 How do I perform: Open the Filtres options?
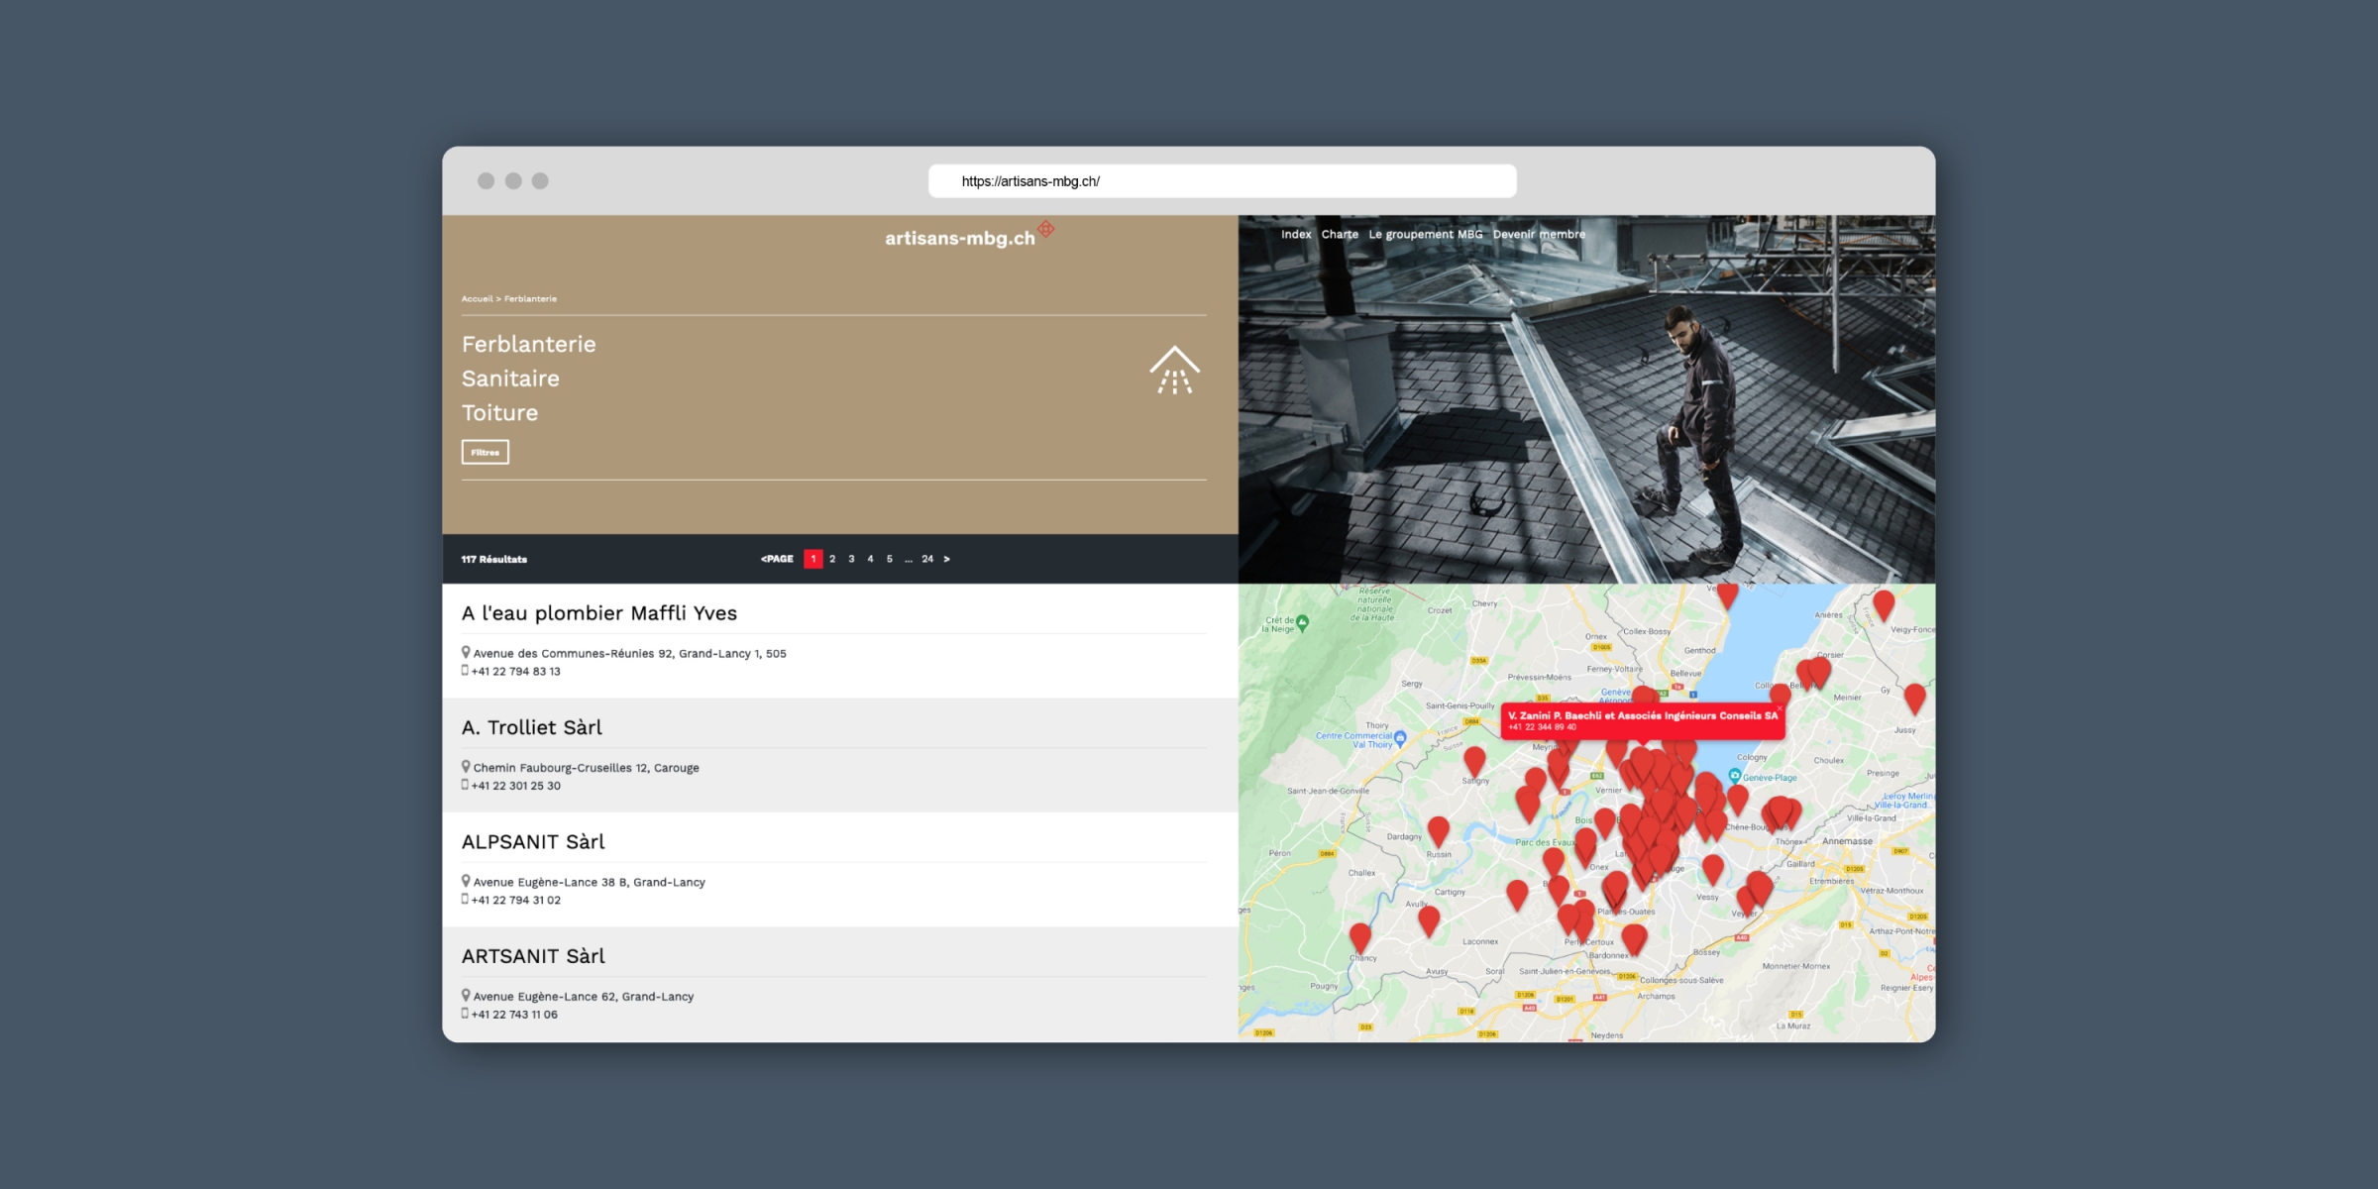[x=485, y=452]
